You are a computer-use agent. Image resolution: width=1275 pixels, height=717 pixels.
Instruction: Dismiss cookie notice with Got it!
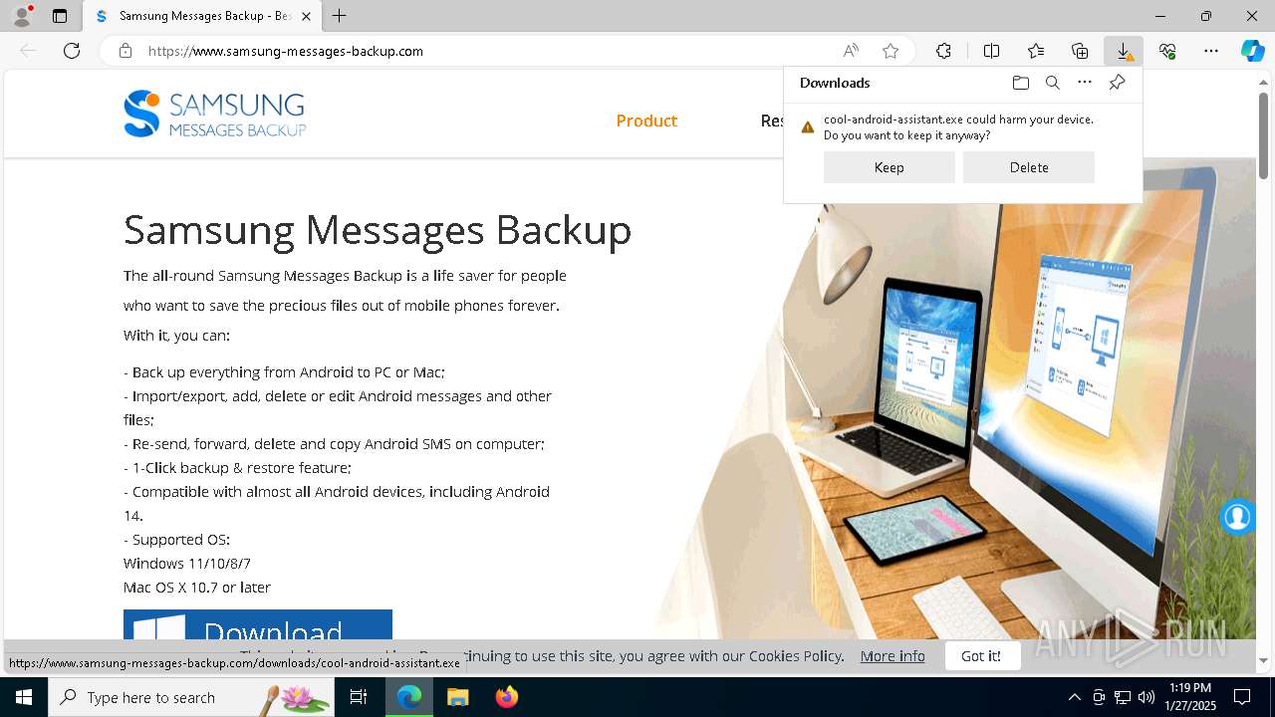point(981,655)
